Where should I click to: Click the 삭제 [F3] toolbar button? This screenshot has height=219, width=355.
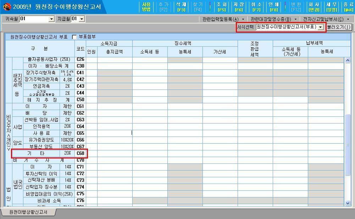[181, 7]
